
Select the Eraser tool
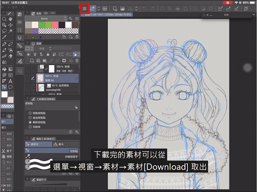click(x=10, y=56)
